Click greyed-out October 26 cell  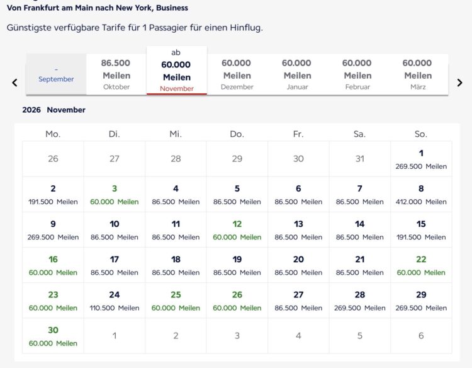[53, 159]
